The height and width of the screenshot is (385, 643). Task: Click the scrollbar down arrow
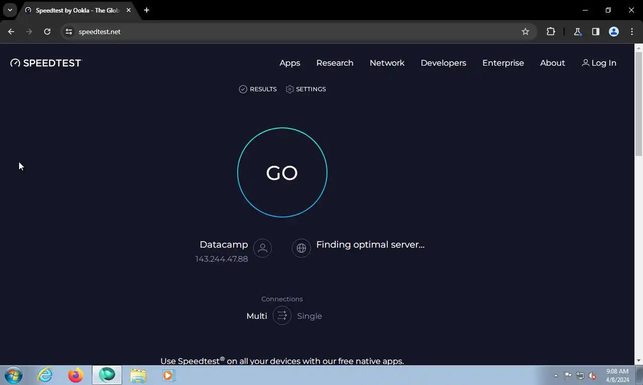tap(638, 360)
